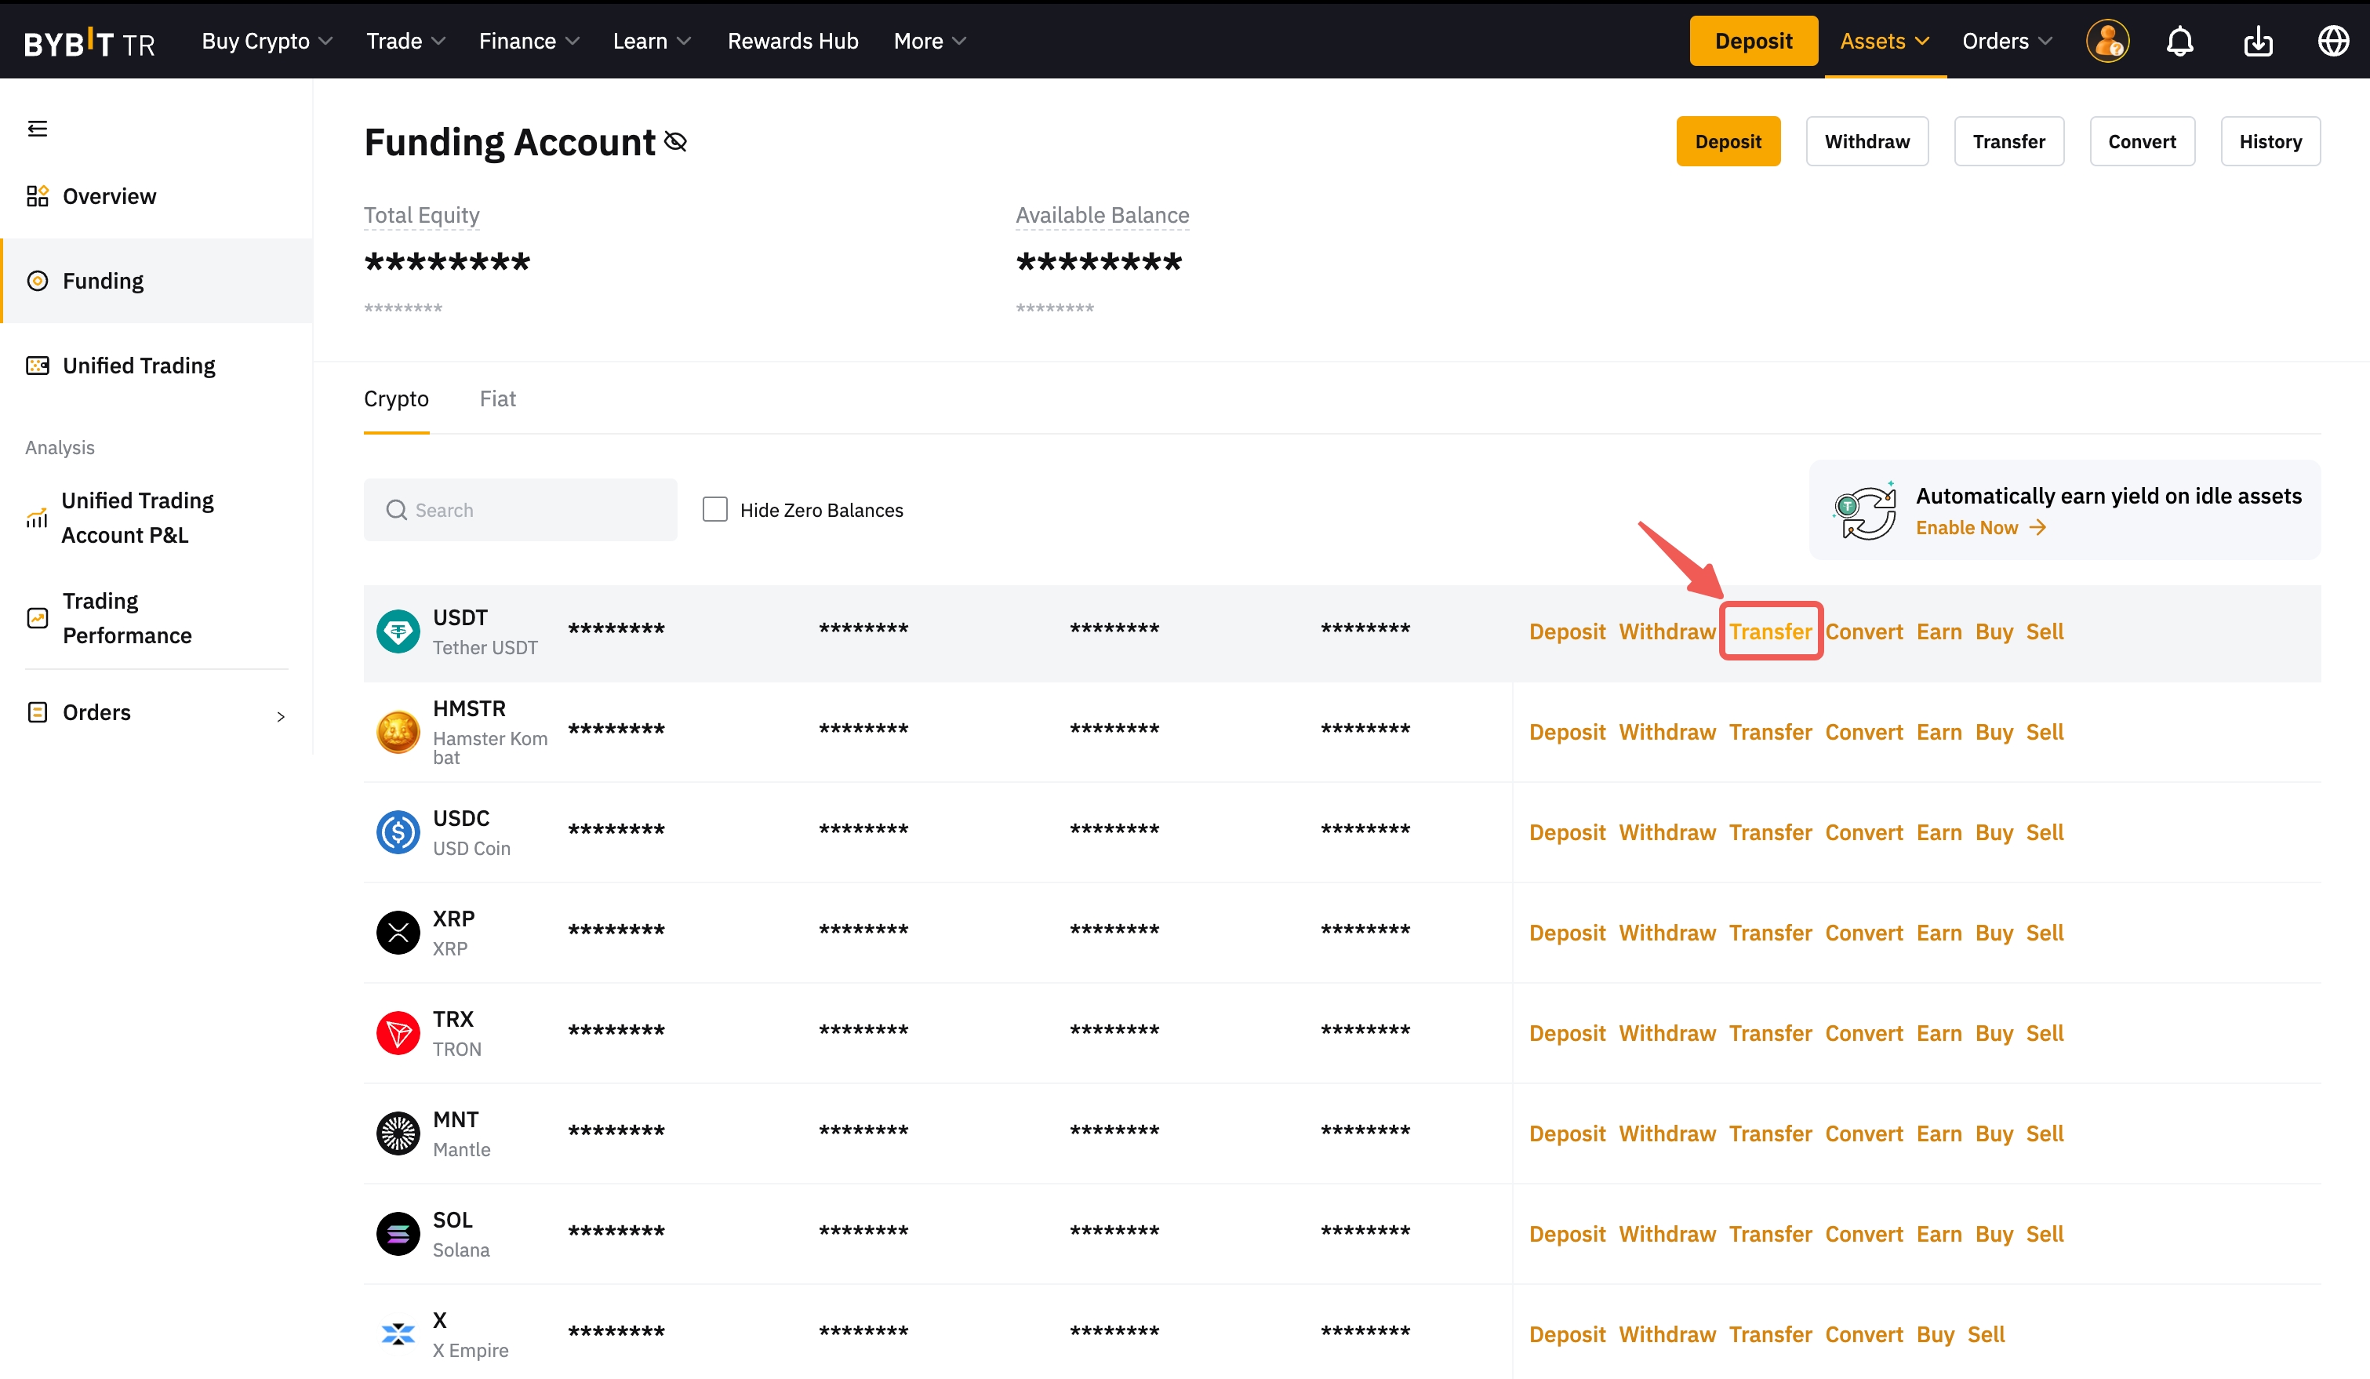Expand the Buy Crypto dropdown menu

pos(267,42)
